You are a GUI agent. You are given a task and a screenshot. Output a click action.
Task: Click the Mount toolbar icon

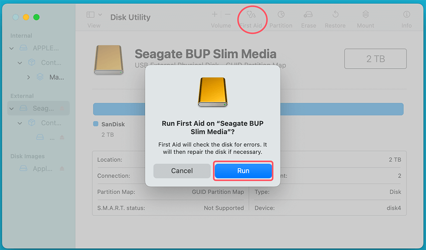coord(366,15)
